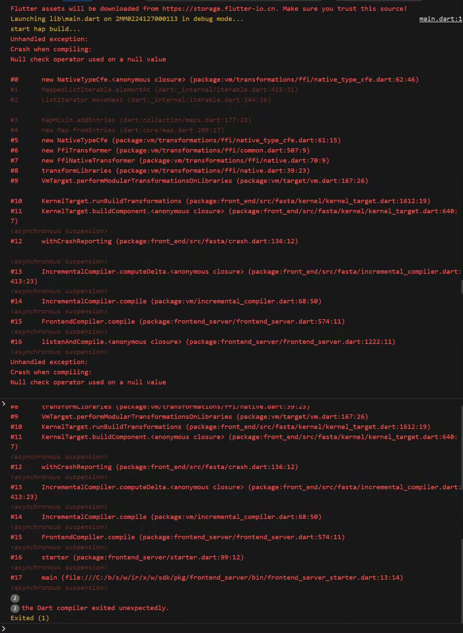Select frame #1 MappedListIterable.elementAt
Viewport: 463px width, 633px height.
coord(154,90)
